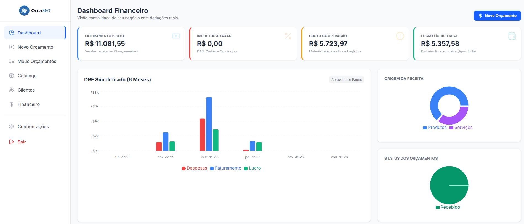Click the Aprovados e Pagos badge
The image size is (524, 224).
pos(346,80)
